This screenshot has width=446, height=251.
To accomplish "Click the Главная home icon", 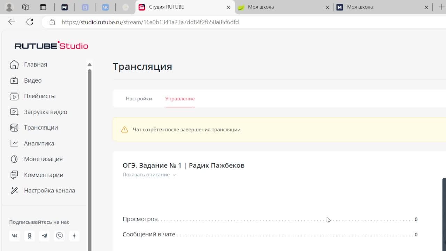I will click(x=14, y=64).
